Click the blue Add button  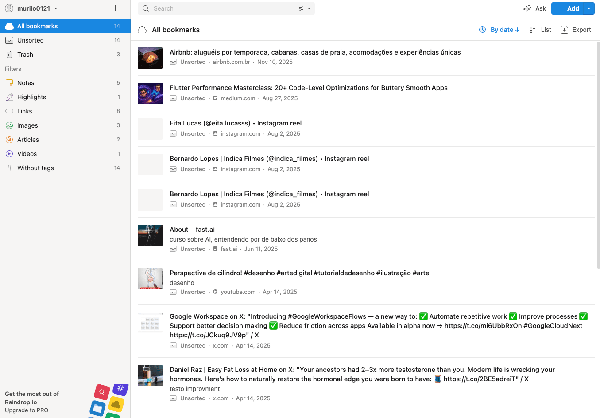567,8
